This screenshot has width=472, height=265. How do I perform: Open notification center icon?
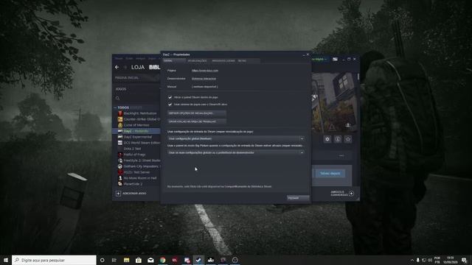(464, 260)
